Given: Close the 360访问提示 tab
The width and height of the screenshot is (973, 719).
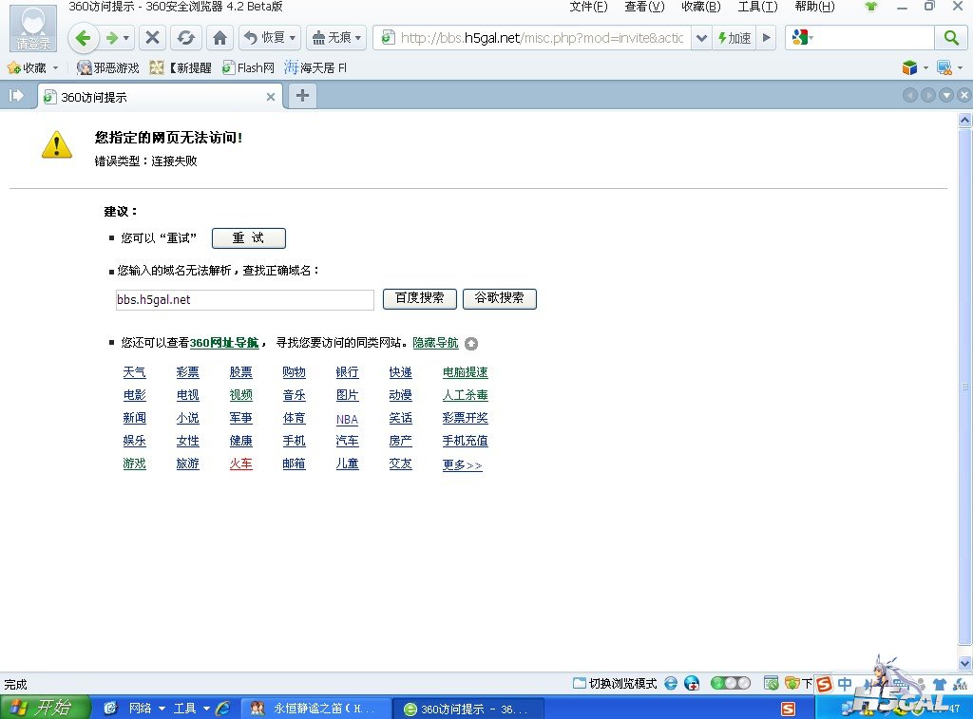Looking at the screenshot, I should [x=271, y=97].
